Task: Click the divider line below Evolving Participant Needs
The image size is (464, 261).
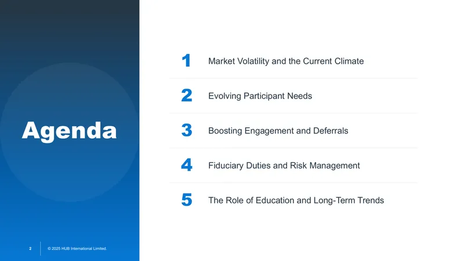Action: click(x=293, y=113)
